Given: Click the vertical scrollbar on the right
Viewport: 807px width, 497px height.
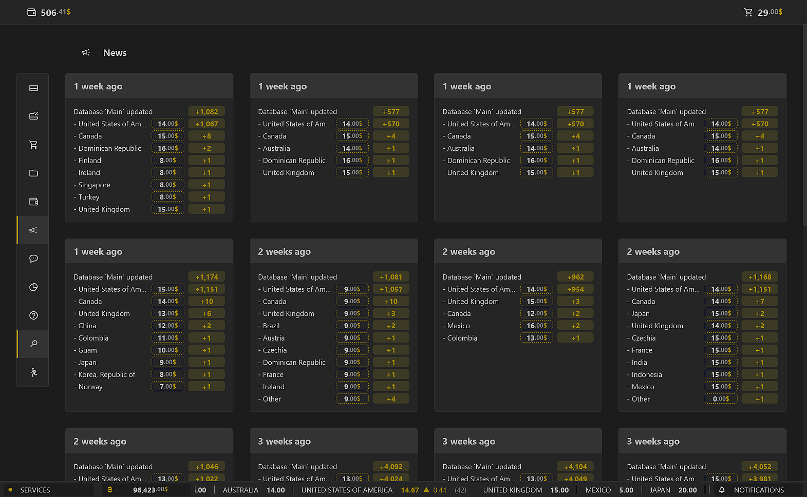Looking at the screenshot, I should click(804, 126).
